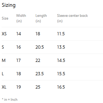This screenshot has width=103, height=103.
Task: Click the XS width value 14
Action: pyautogui.click(x=19, y=34)
